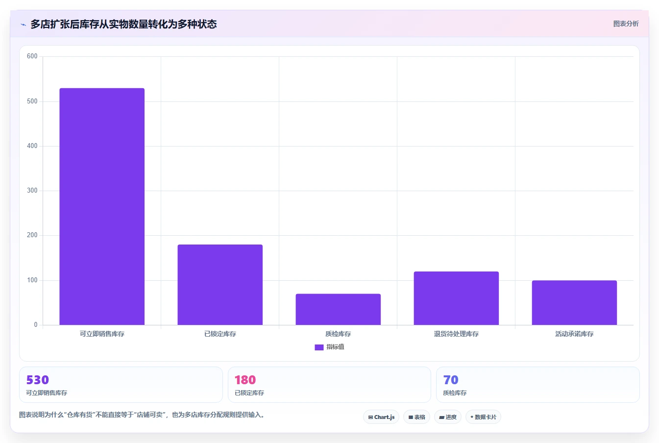Click the 表格 tag pill
The image size is (659, 443).
(416, 417)
